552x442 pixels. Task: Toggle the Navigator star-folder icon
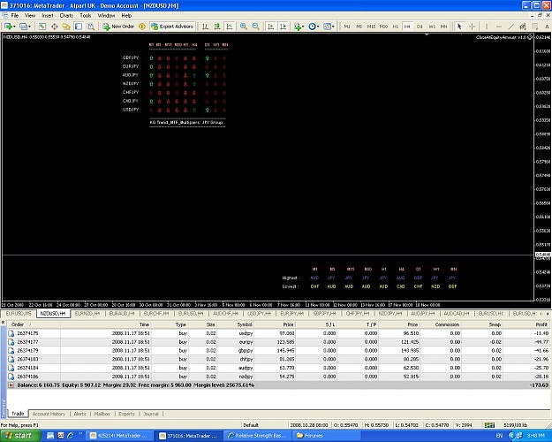pos(66,27)
